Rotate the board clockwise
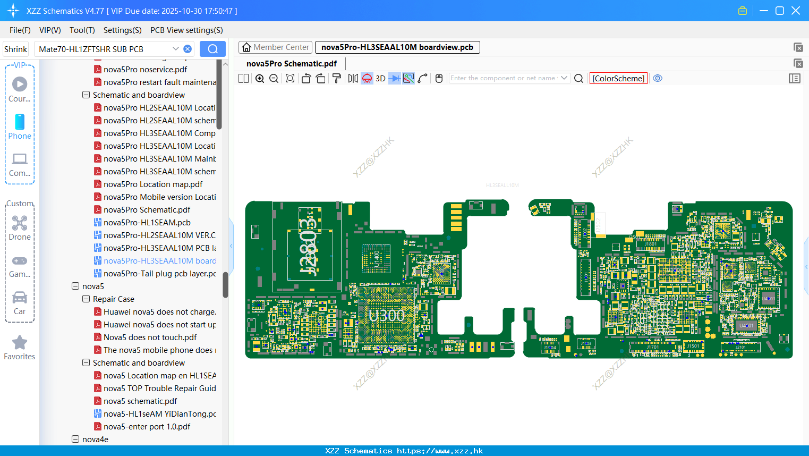 tap(320, 78)
